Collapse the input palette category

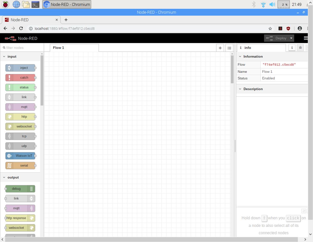point(20,57)
